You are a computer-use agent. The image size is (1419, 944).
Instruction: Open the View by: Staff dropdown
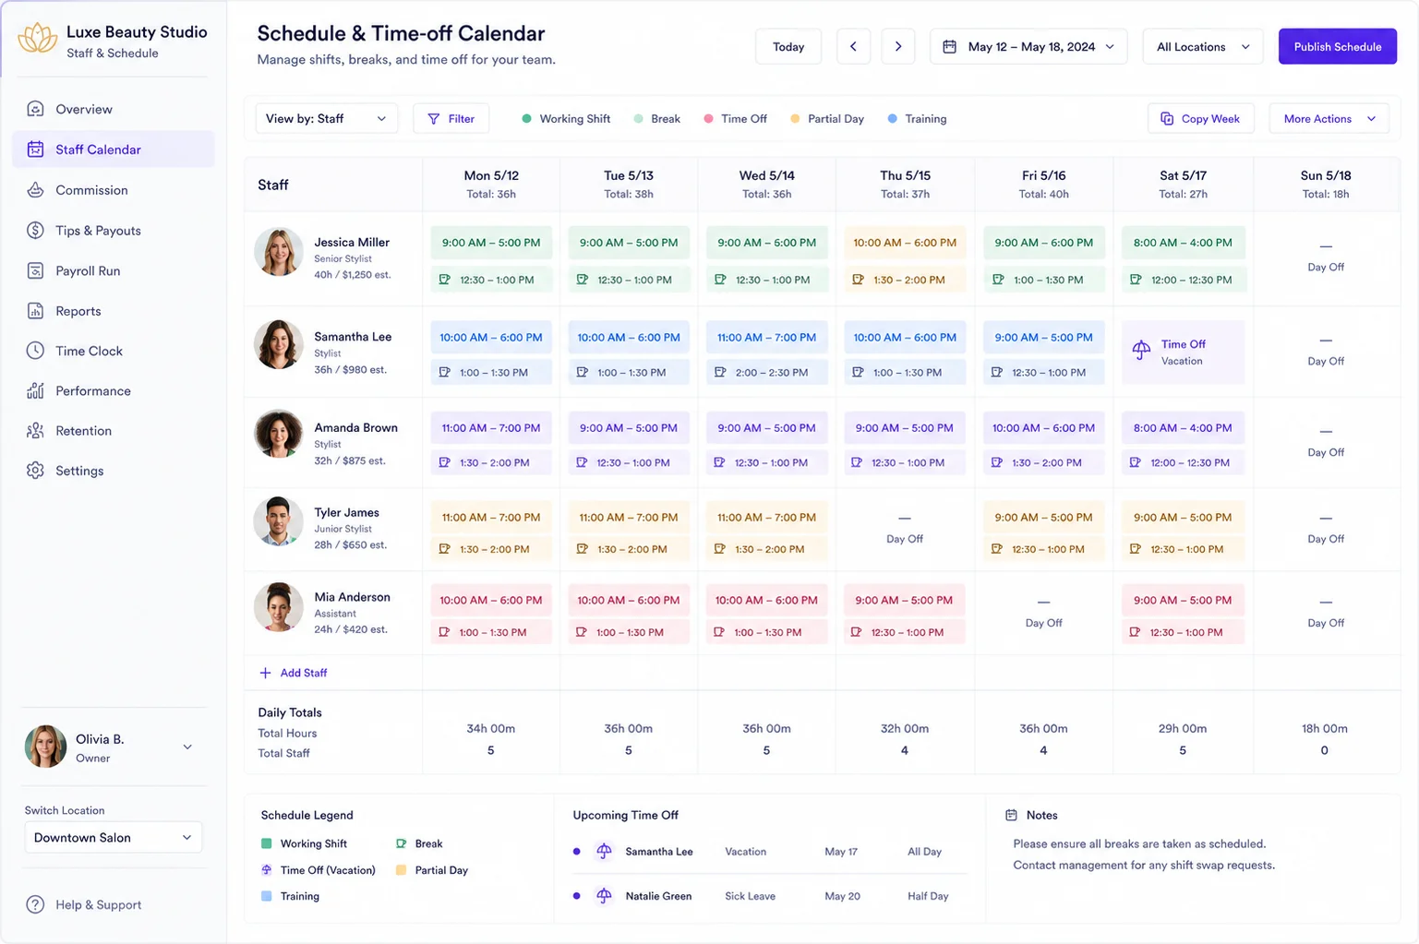click(327, 119)
